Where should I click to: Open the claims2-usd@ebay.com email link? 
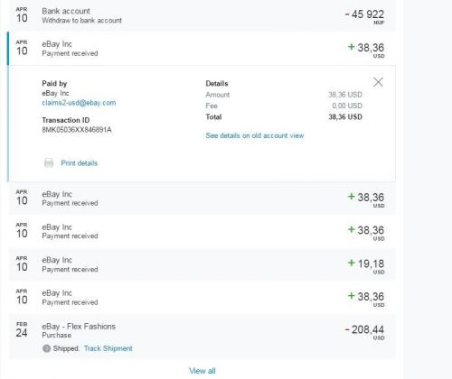[x=79, y=103]
